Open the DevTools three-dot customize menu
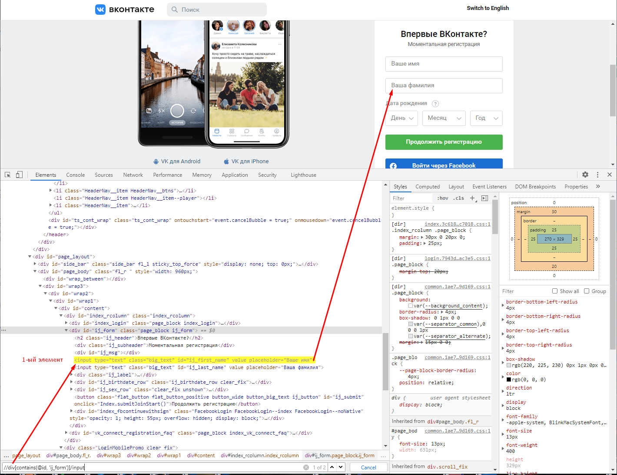The image size is (617, 475). [x=597, y=175]
